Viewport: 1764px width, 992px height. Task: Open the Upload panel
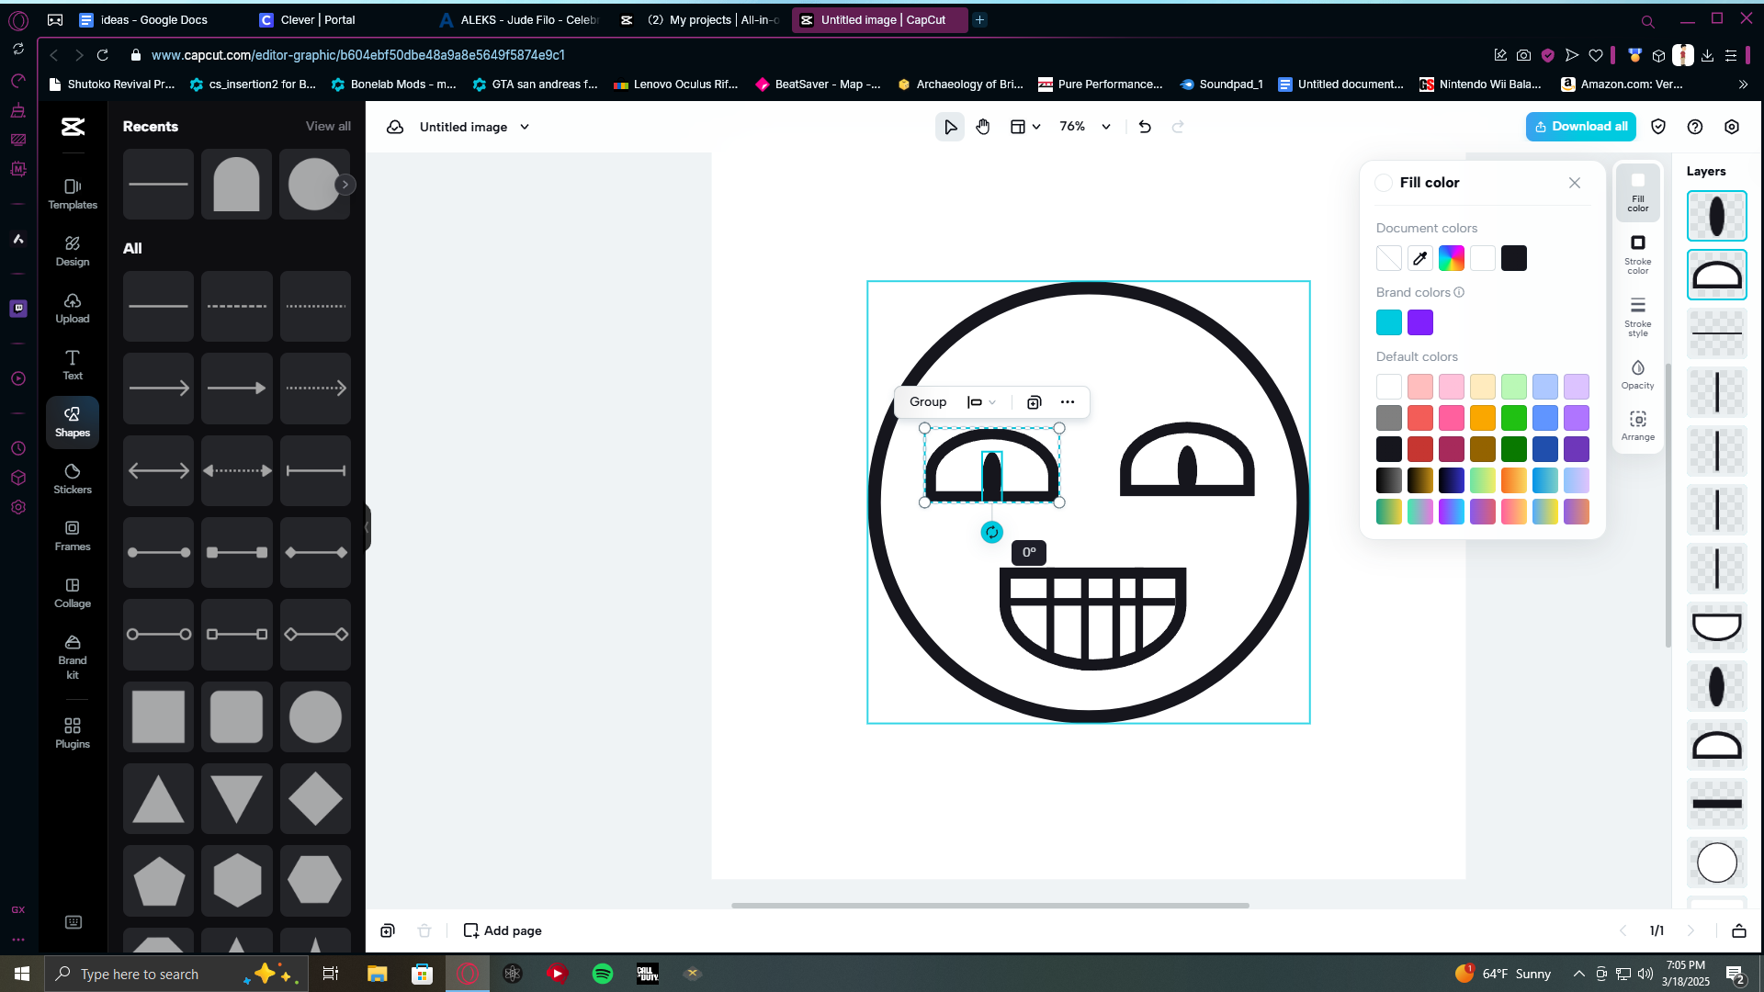(x=73, y=308)
